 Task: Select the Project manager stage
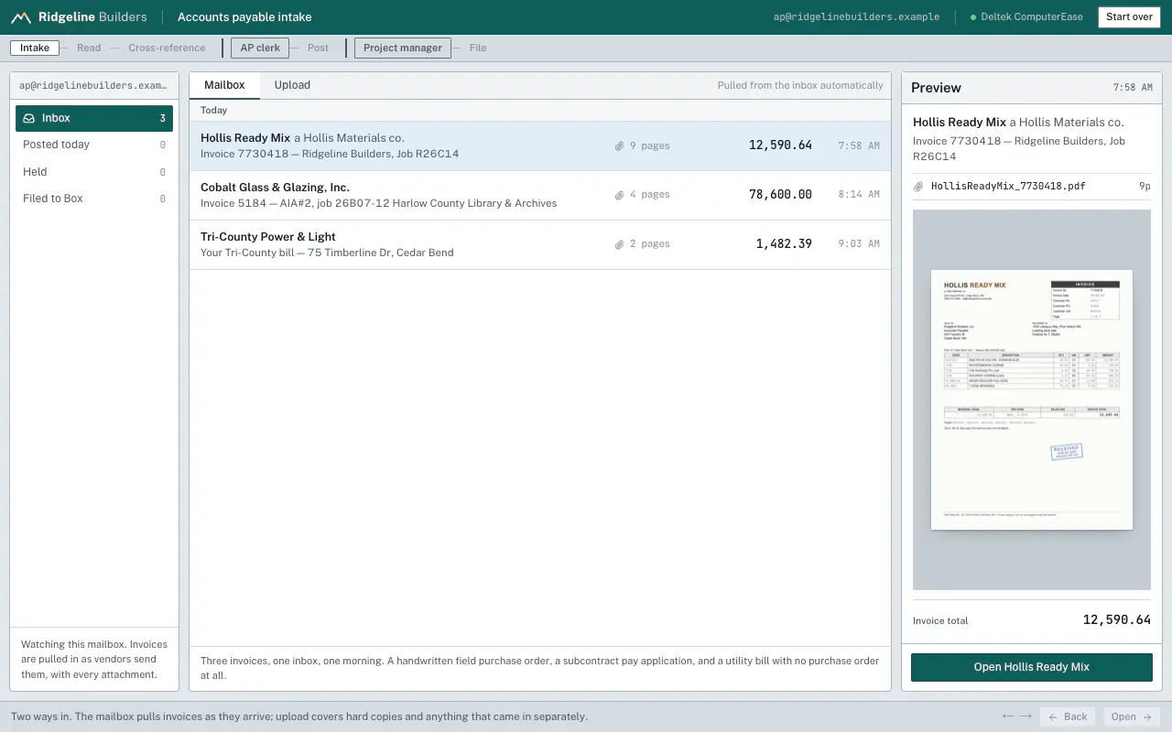click(403, 48)
